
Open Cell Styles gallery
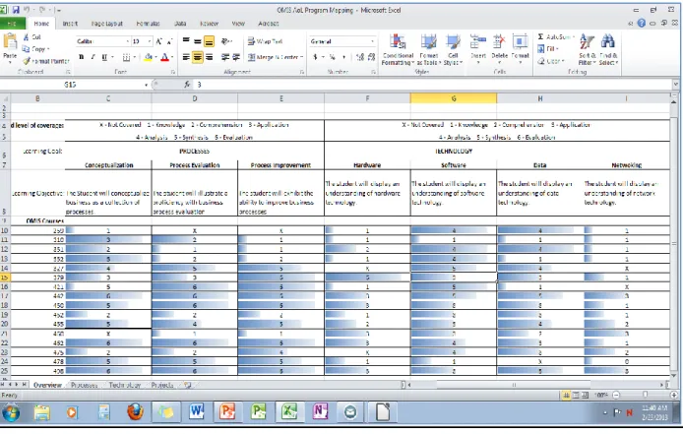coord(453,49)
